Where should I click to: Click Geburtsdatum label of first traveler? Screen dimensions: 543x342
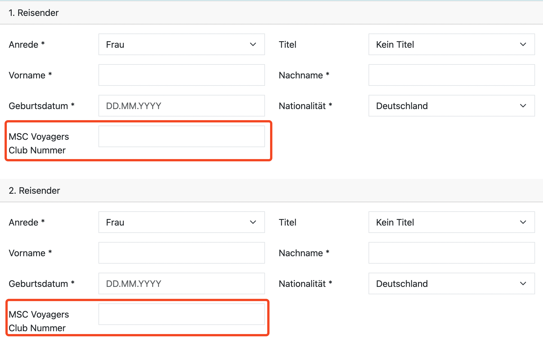[x=38, y=106]
